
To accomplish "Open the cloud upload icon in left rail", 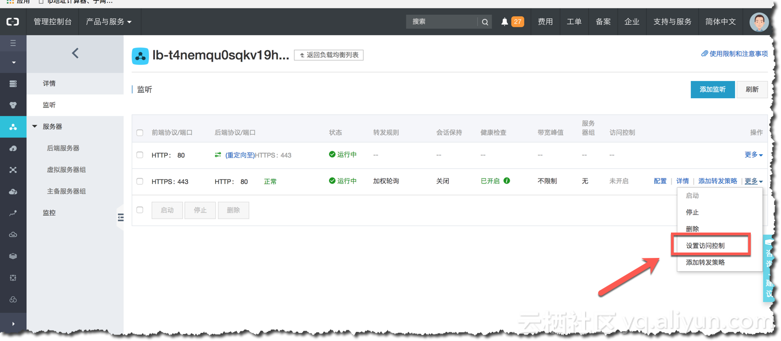I will [x=13, y=148].
